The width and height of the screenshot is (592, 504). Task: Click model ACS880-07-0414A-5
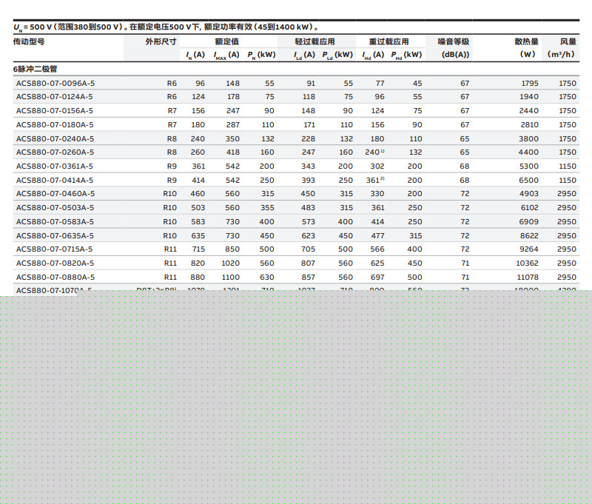tap(54, 180)
